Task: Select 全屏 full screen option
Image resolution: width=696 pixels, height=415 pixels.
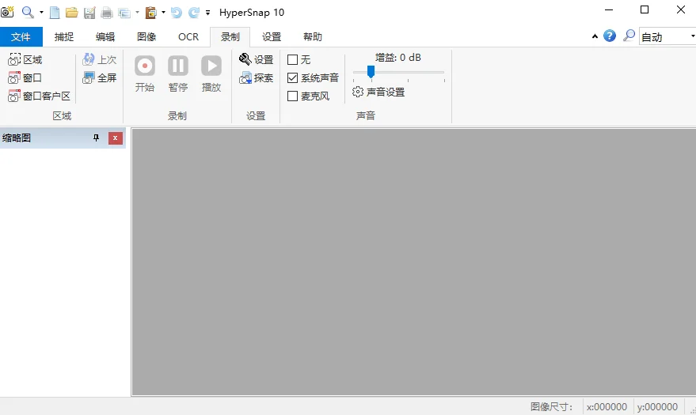Action: [x=100, y=78]
